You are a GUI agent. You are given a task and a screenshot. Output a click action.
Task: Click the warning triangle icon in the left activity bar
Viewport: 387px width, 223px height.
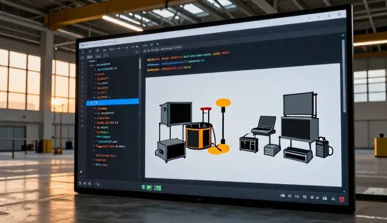click(81, 171)
